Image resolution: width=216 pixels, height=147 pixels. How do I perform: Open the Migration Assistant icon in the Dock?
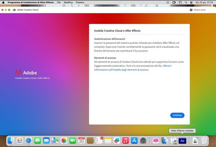(x=165, y=141)
